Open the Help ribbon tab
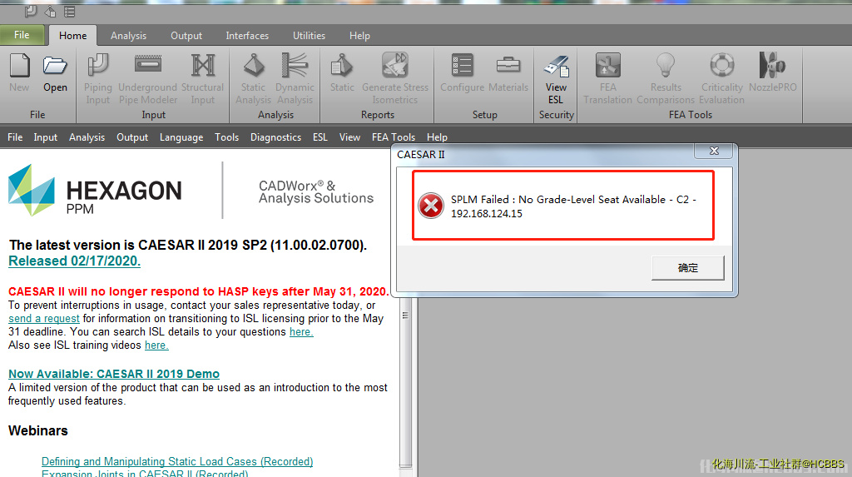The height and width of the screenshot is (477, 852). [x=359, y=35]
